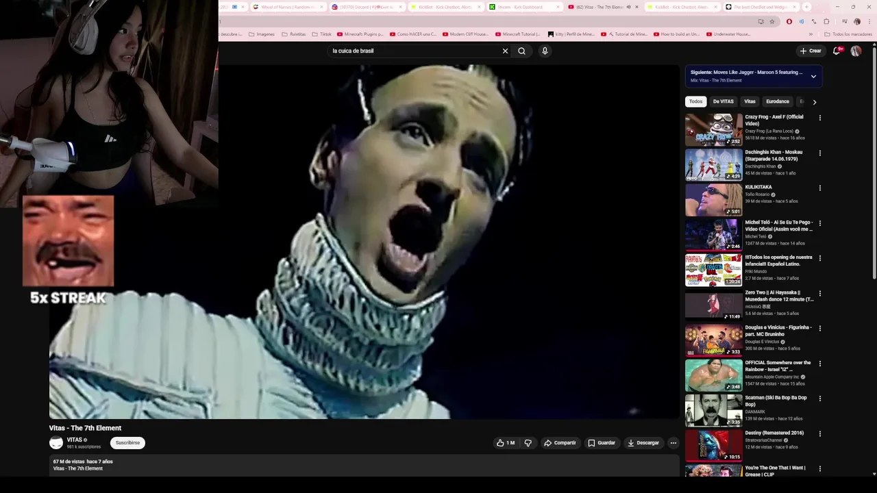Share the video using Compartir
Viewport: 877px width, 493px height.
[560, 443]
